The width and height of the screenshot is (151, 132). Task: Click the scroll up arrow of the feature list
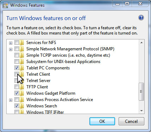141,43
